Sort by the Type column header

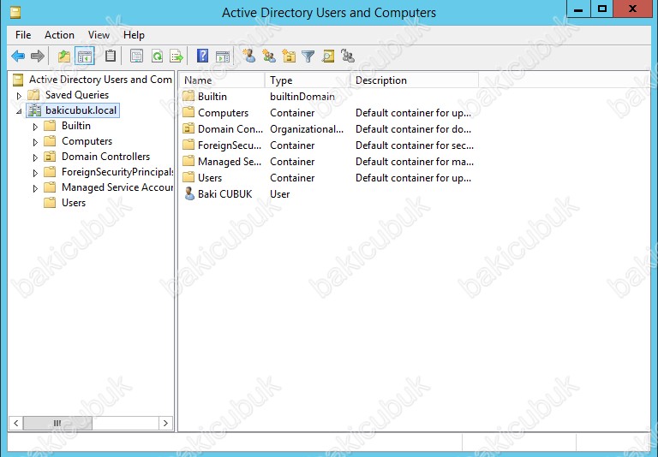(x=308, y=80)
